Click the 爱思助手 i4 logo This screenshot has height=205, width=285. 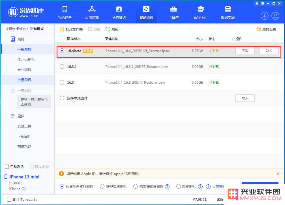(26, 12)
